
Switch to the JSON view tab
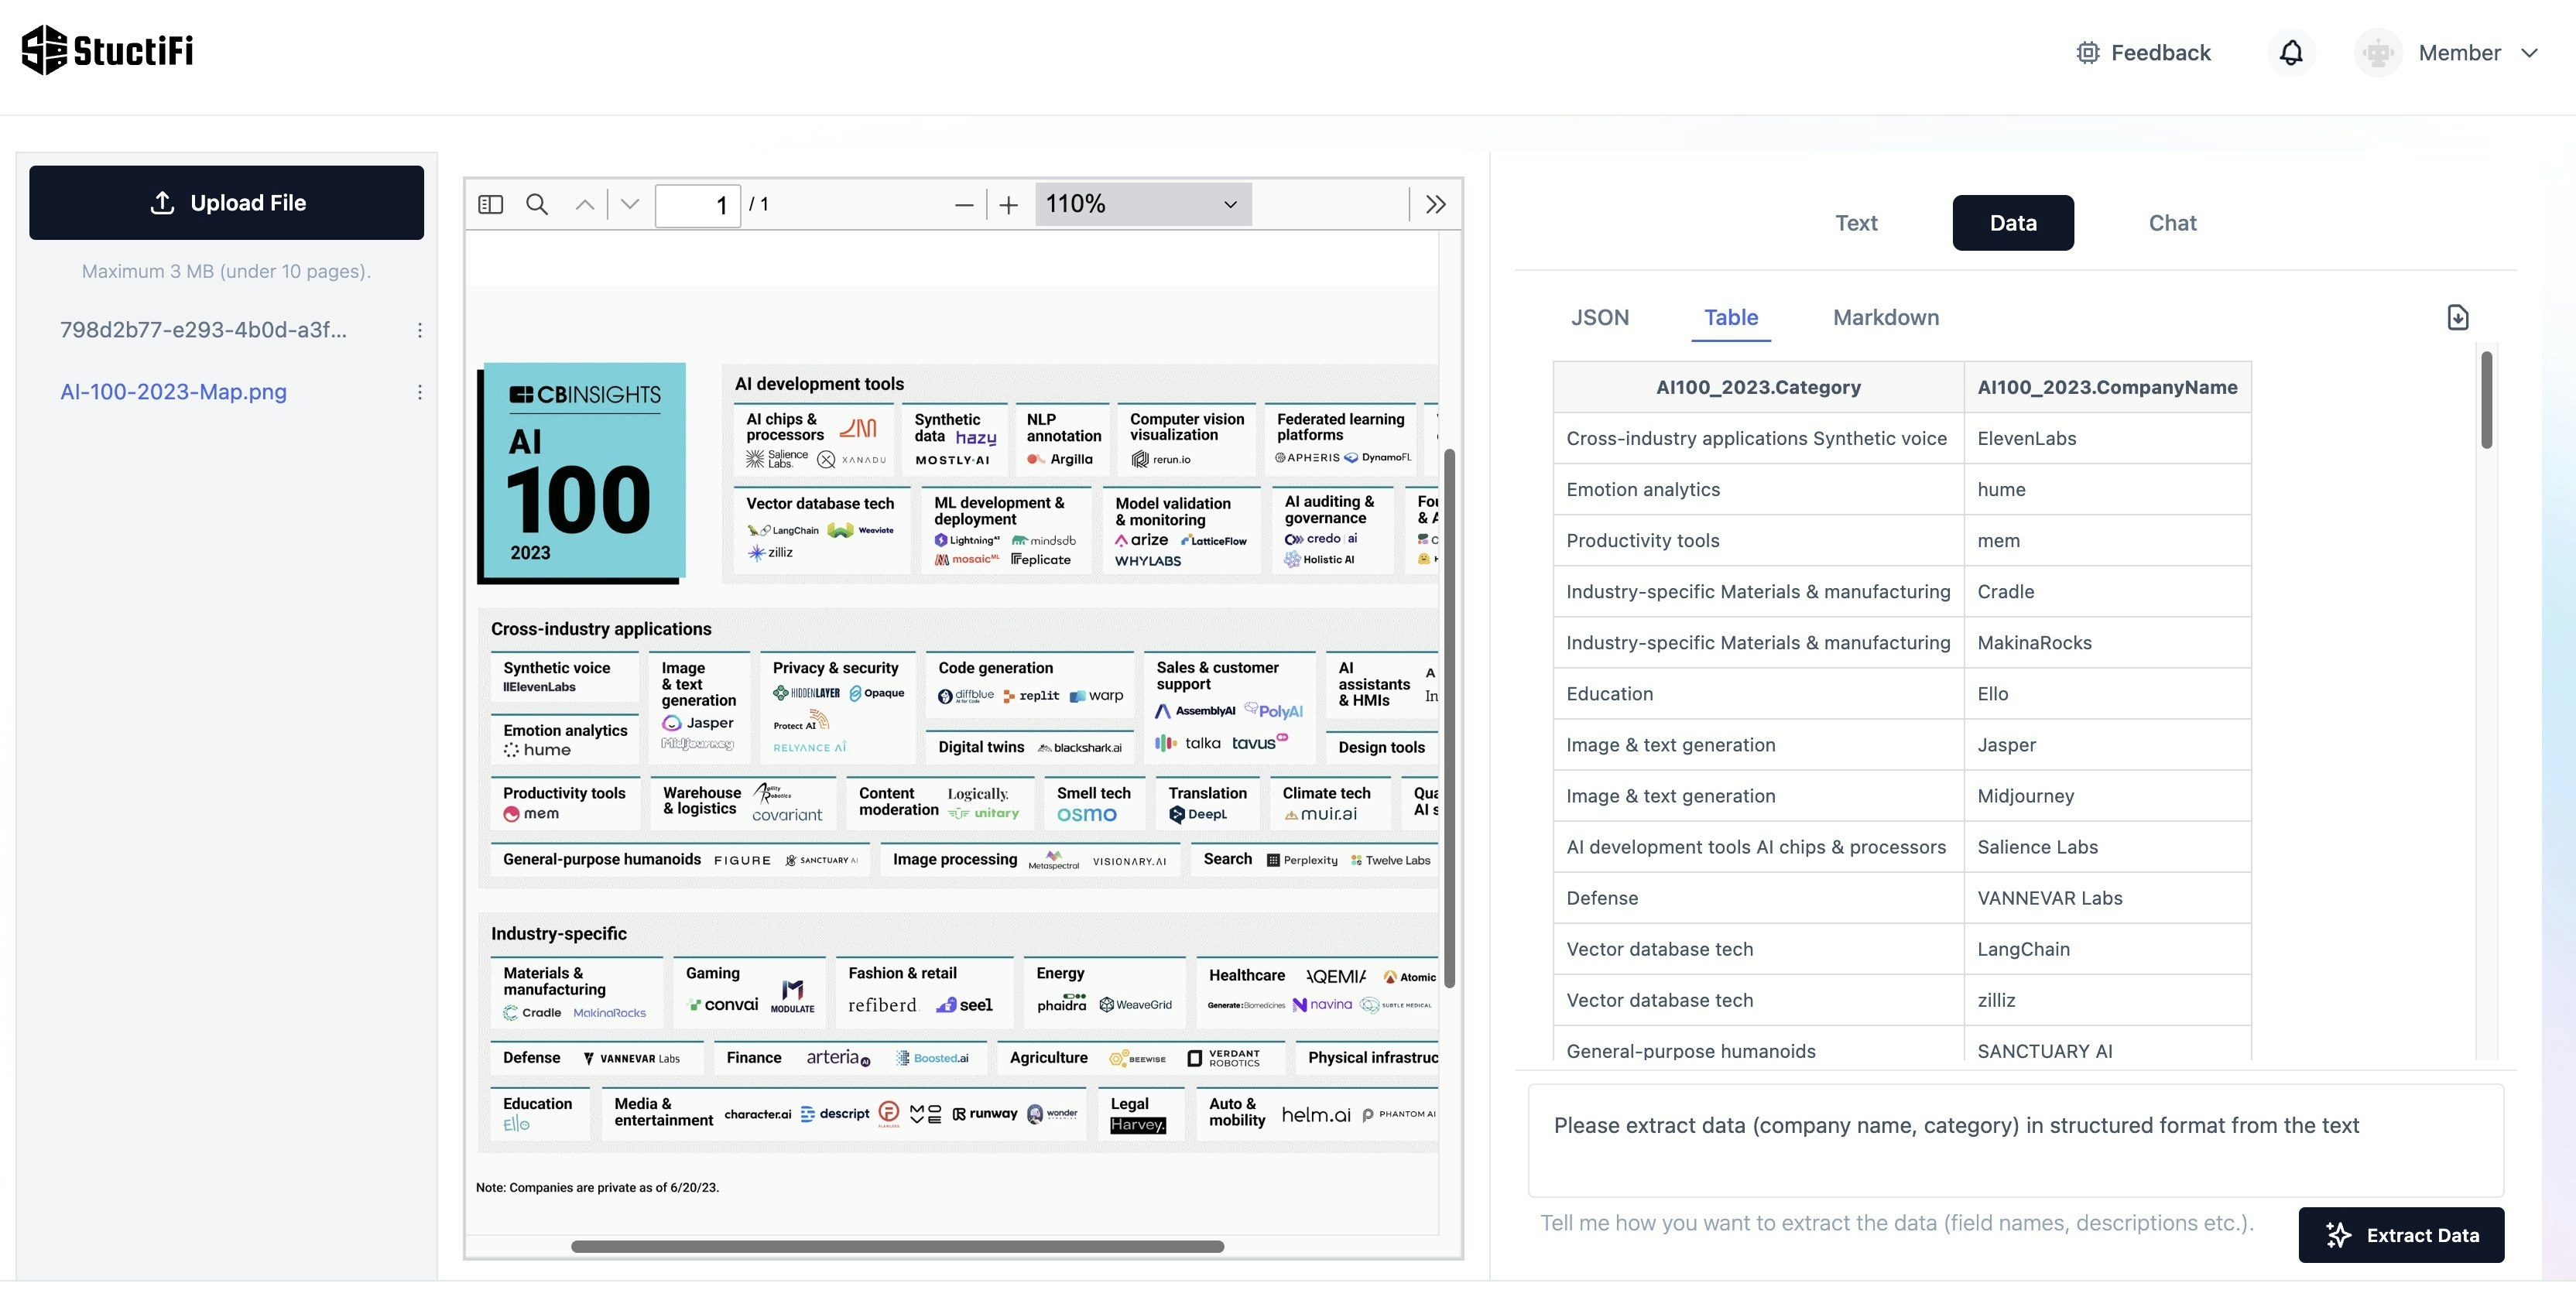click(x=1599, y=317)
